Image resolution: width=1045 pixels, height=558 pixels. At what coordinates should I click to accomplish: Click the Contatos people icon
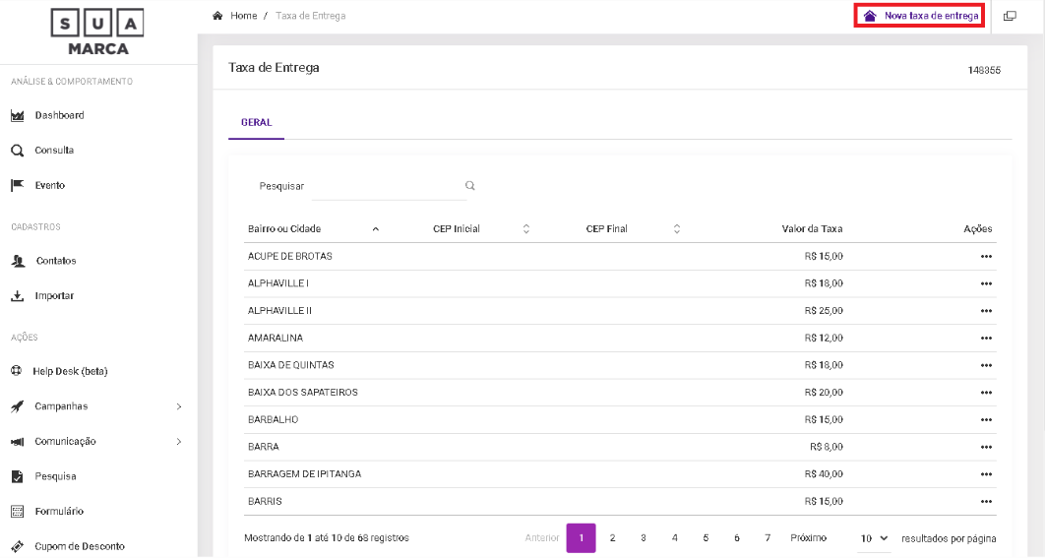click(x=17, y=261)
